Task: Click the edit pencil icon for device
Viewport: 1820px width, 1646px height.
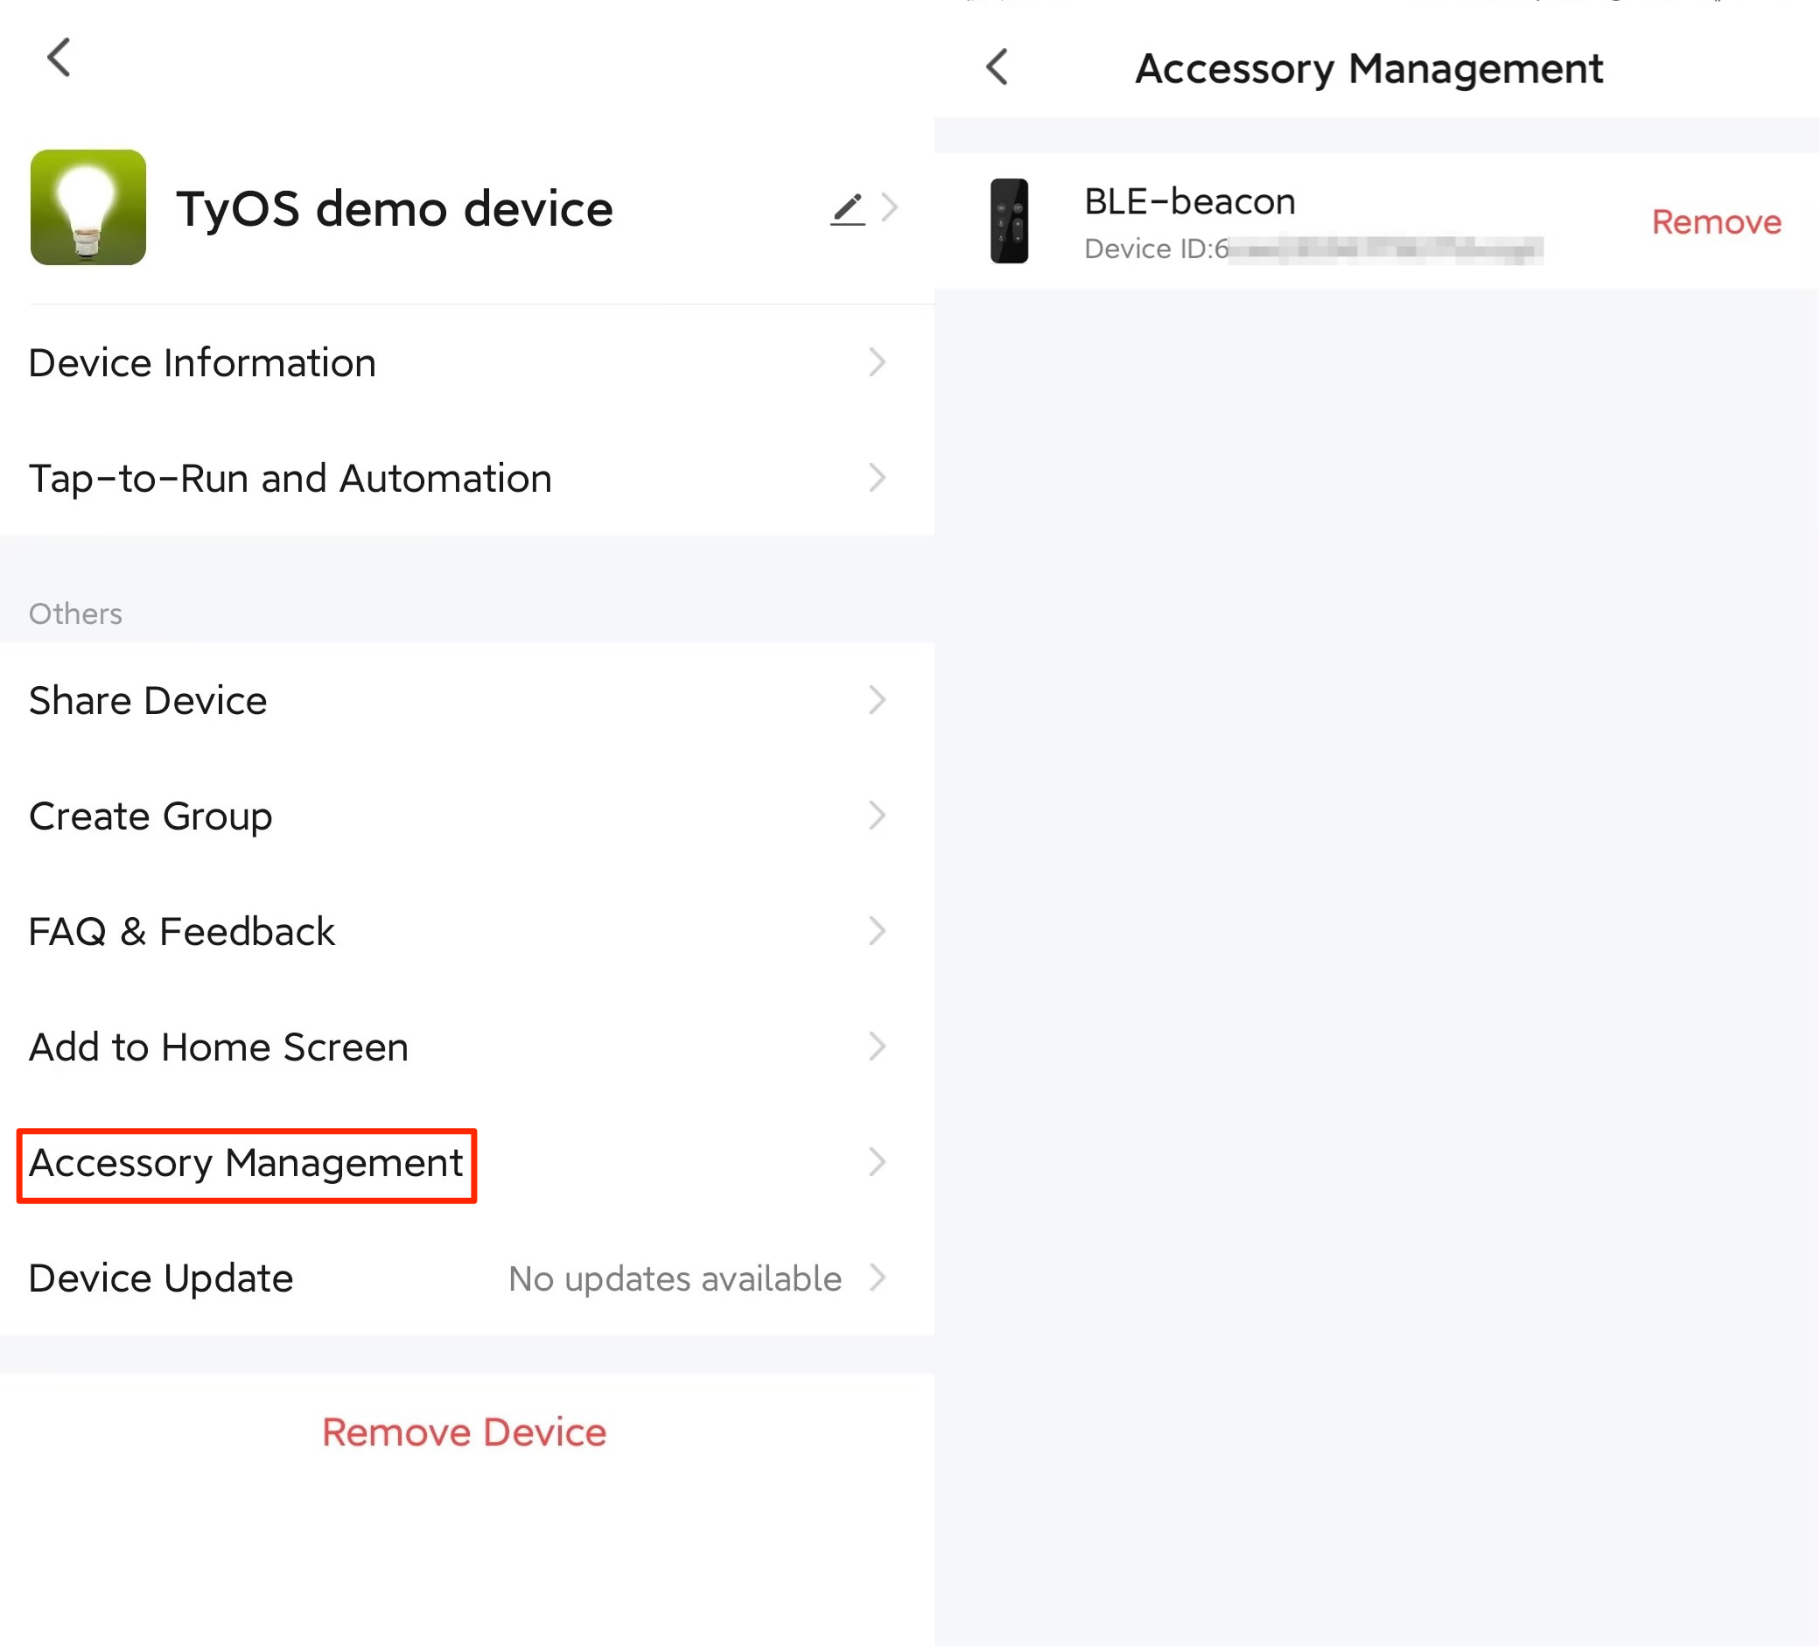Action: click(x=842, y=207)
